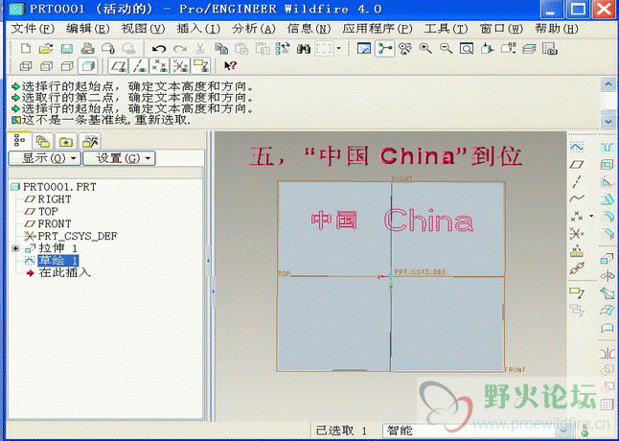Toggle annotation element display on/off

[x=200, y=65]
